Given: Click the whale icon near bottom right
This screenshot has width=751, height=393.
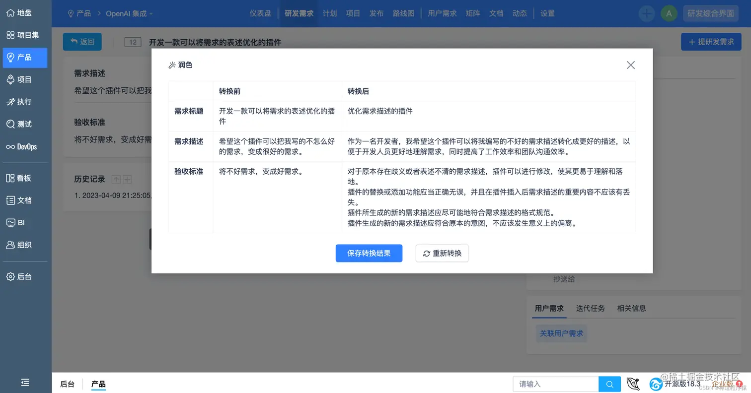Looking at the screenshot, I should click(x=633, y=384).
